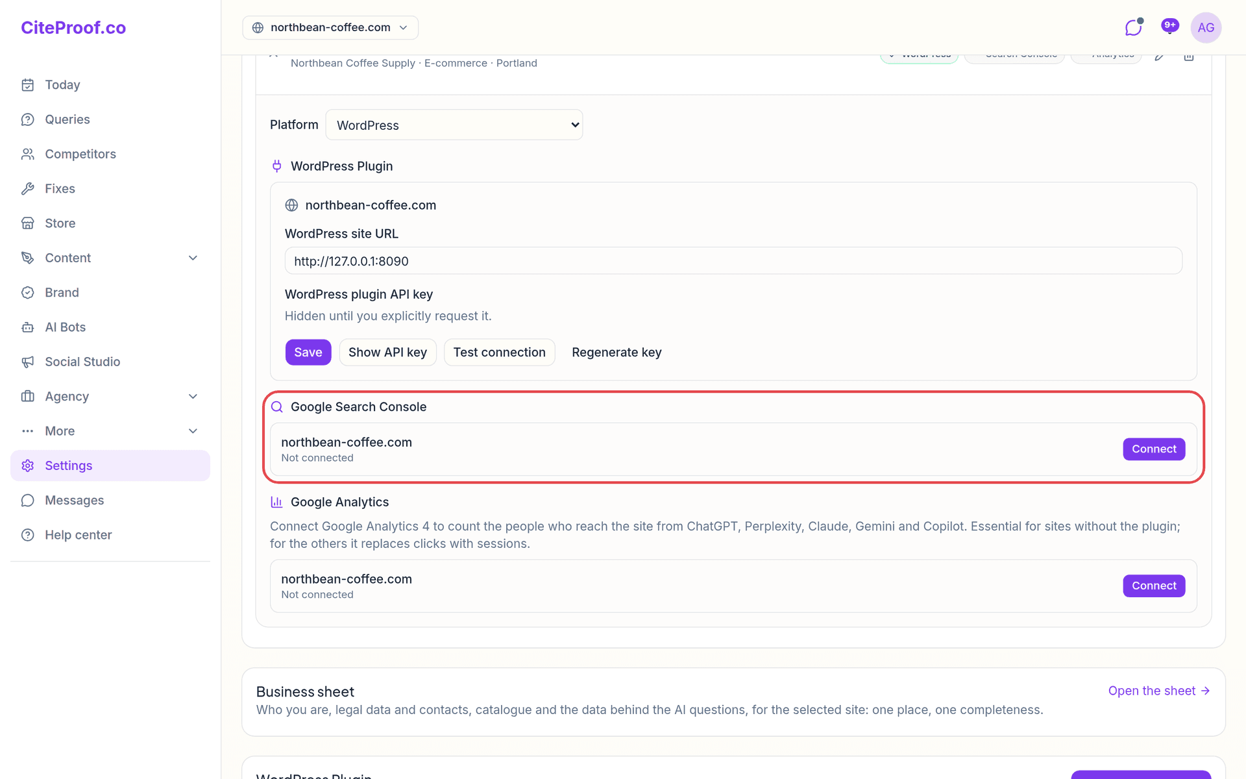Open the AG user avatar menu
The height and width of the screenshot is (779, 1246).
tap(1206, 27)
